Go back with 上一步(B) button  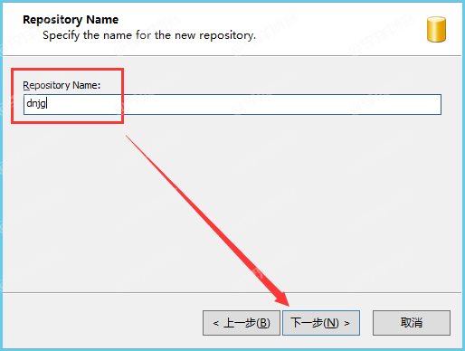pyautogui.click(x=242, y=323)
